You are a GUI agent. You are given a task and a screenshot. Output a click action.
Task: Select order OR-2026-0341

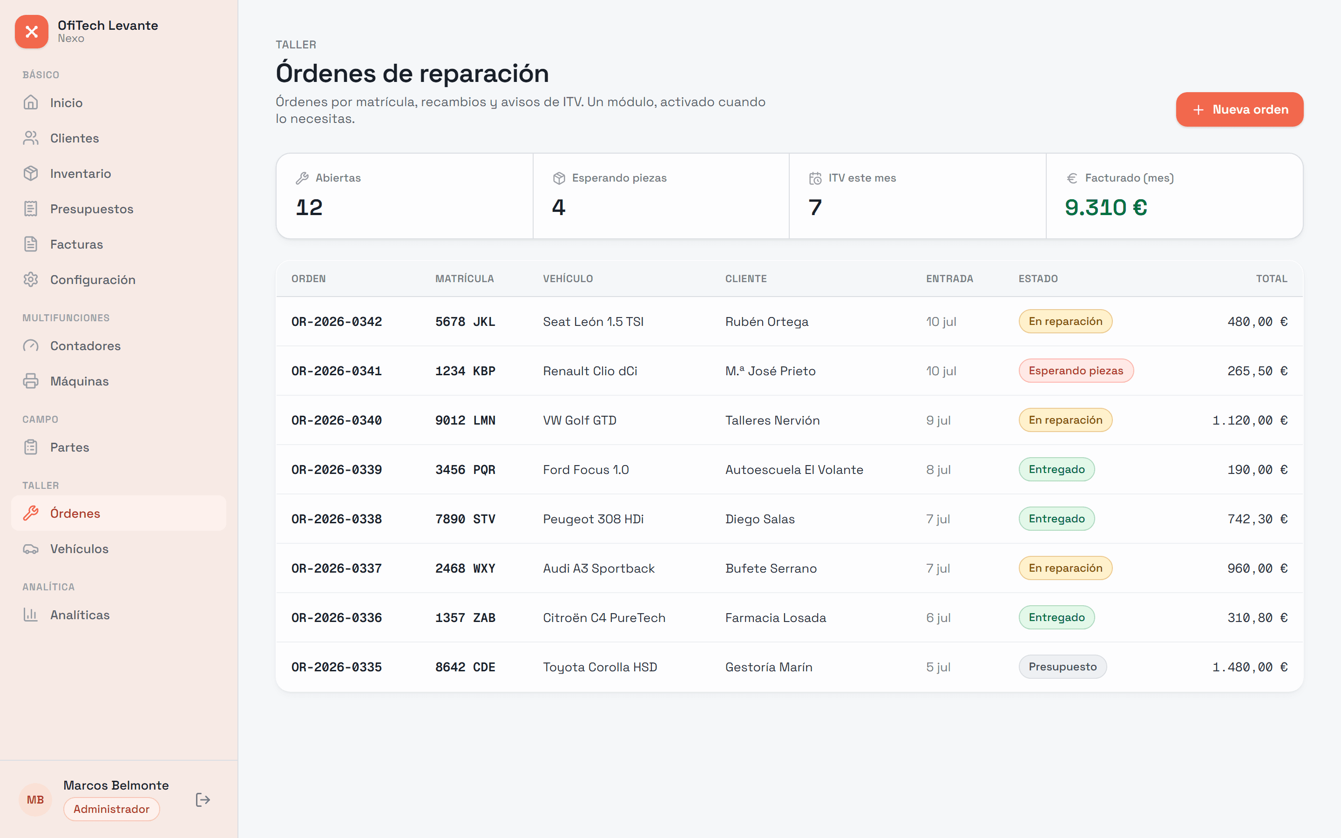click(336, 371)
